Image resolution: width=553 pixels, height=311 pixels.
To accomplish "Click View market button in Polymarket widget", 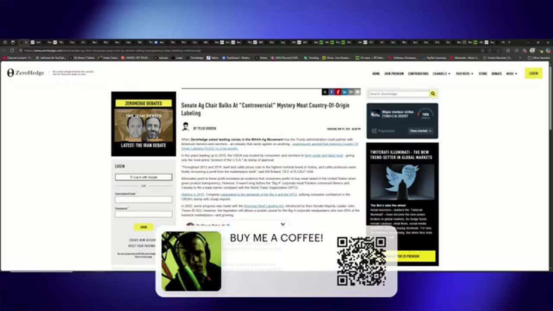I will (x=420, y=131).
